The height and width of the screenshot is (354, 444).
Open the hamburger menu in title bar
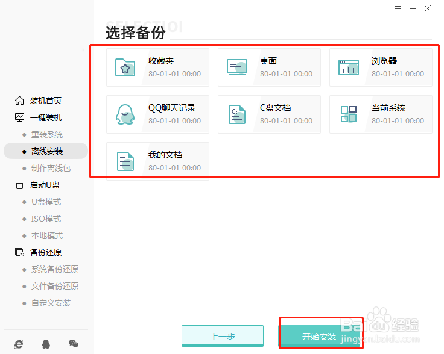click(x=398, y=9)
